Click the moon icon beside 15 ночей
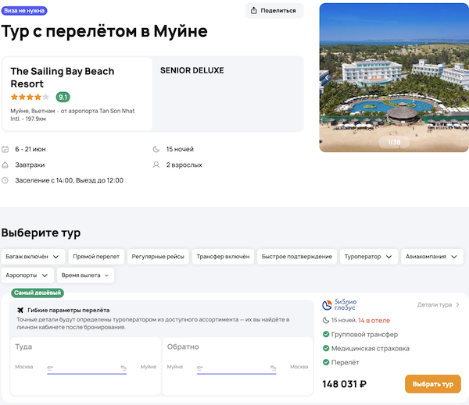Image resolution: width=469 pixels, height=405 pixels. tap(157, 149)
